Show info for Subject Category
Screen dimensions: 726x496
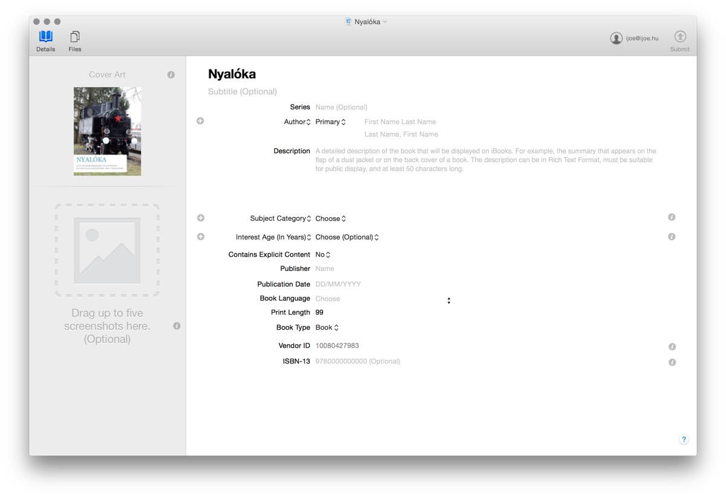pyautogui.click(x=672, y=217)
